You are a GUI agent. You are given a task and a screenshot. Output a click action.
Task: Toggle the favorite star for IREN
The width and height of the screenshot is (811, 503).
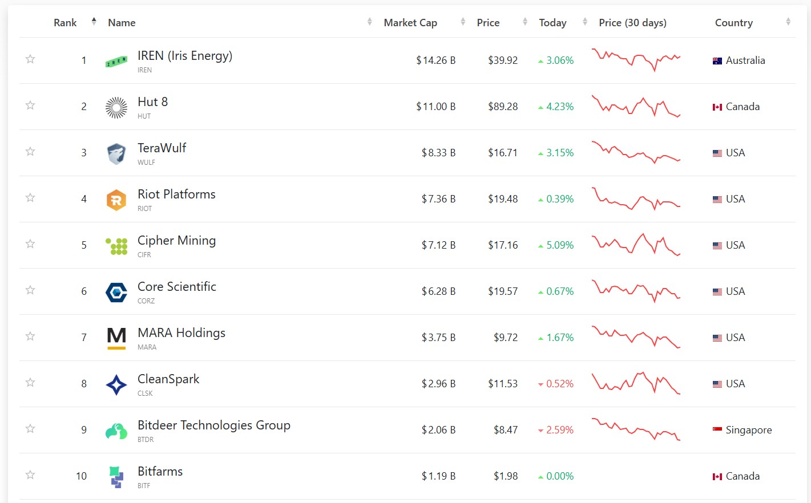[x=30, y=59]
